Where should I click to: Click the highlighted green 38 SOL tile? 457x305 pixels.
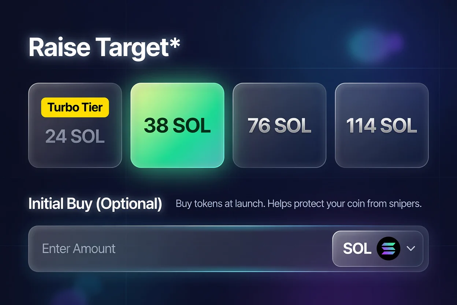[177, 125]
